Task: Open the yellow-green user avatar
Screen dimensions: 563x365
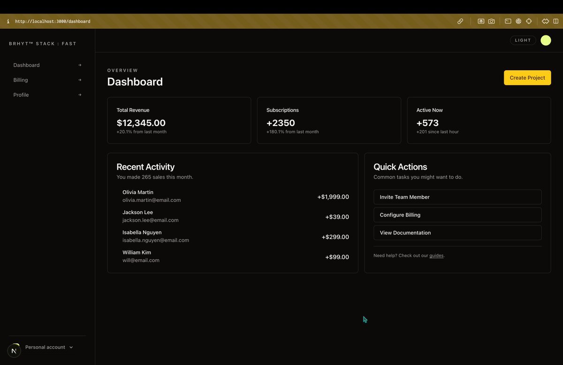Action: click(546, 40)
